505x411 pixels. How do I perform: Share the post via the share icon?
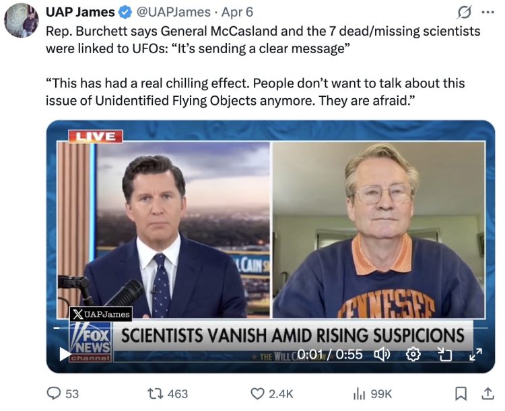[x=487, y=393]
